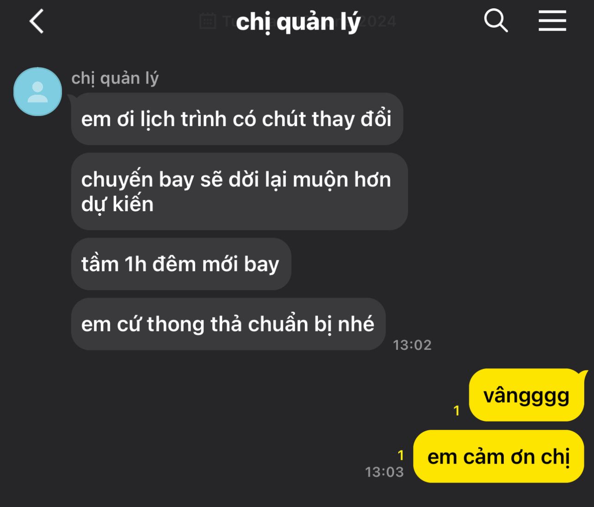Image resolution: width=594 pixels, height=507 pixels.
Task: Tap read count 1 beside vângggg
Action: 457,410
